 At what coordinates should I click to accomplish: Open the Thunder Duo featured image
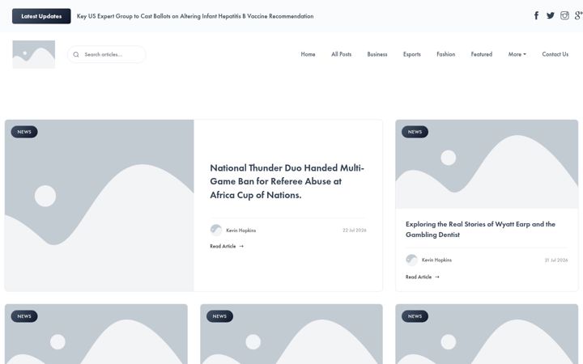100,205
